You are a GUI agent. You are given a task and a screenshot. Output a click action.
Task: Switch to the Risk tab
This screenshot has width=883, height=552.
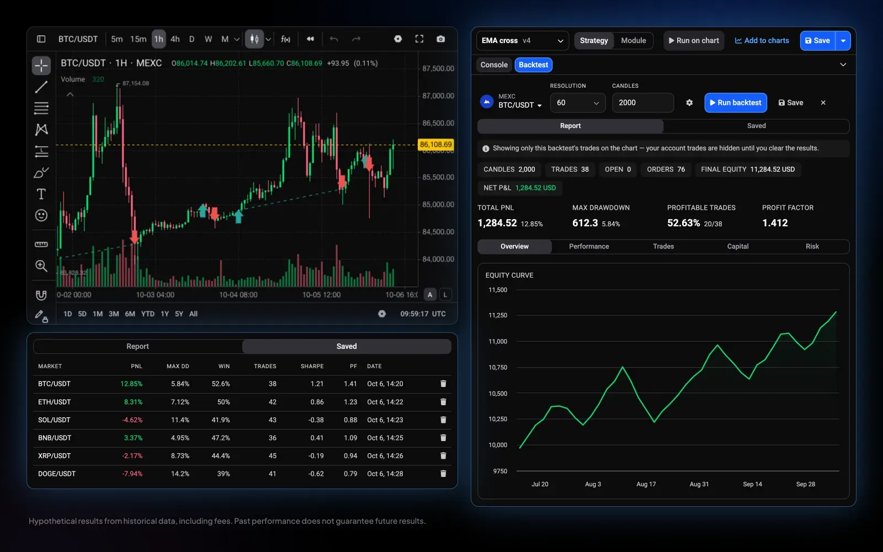(x=812, y=247)
